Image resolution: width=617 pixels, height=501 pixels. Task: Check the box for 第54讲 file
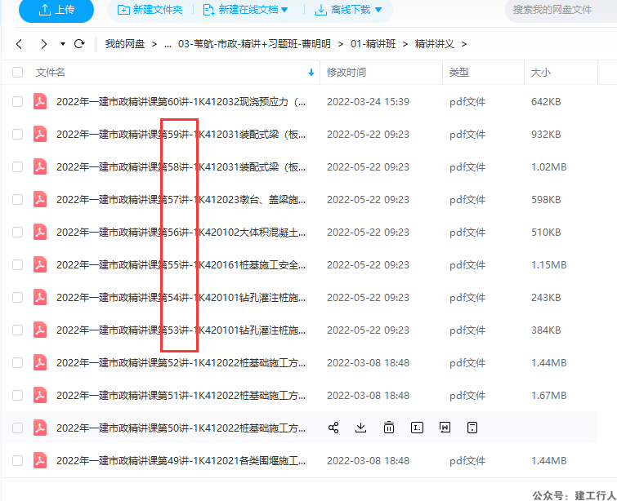coord(17,298)
